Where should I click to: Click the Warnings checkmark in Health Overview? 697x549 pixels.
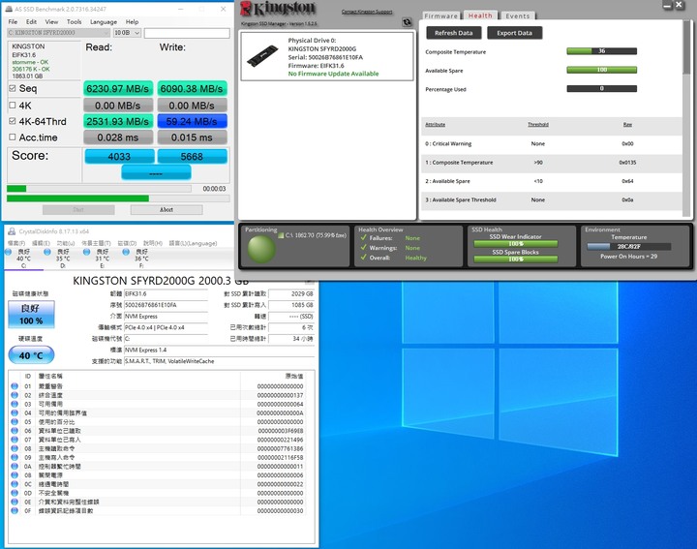tap(364, 248)
